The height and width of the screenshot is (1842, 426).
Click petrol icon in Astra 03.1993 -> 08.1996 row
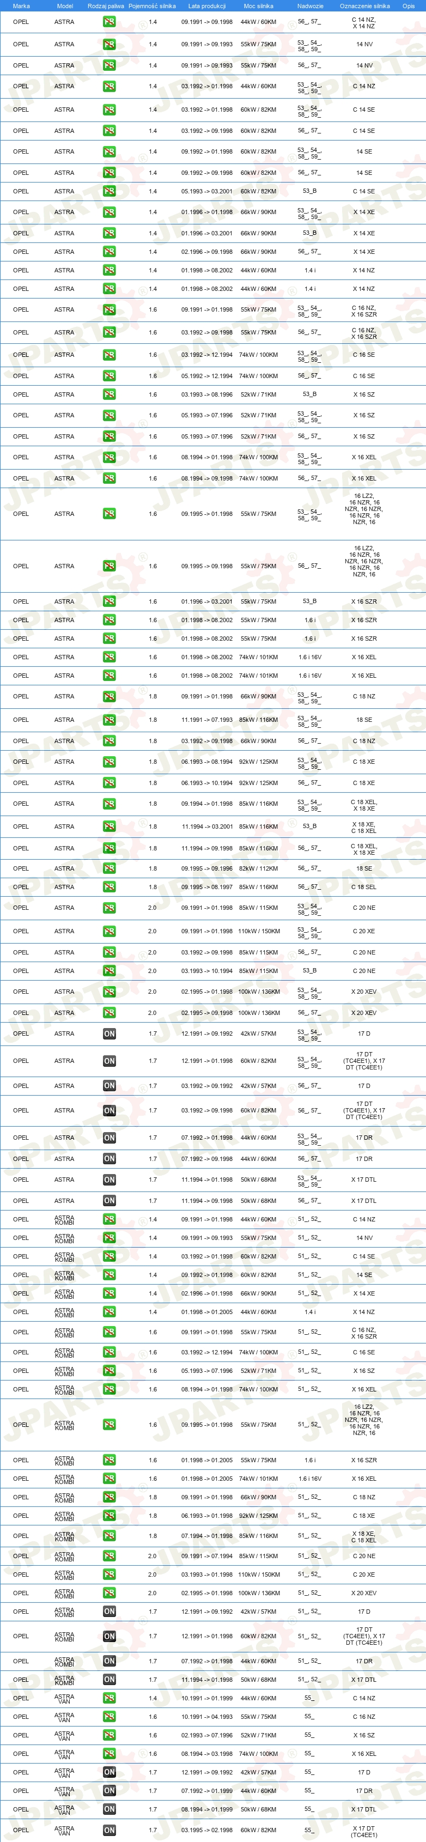(x=109, y=394)
